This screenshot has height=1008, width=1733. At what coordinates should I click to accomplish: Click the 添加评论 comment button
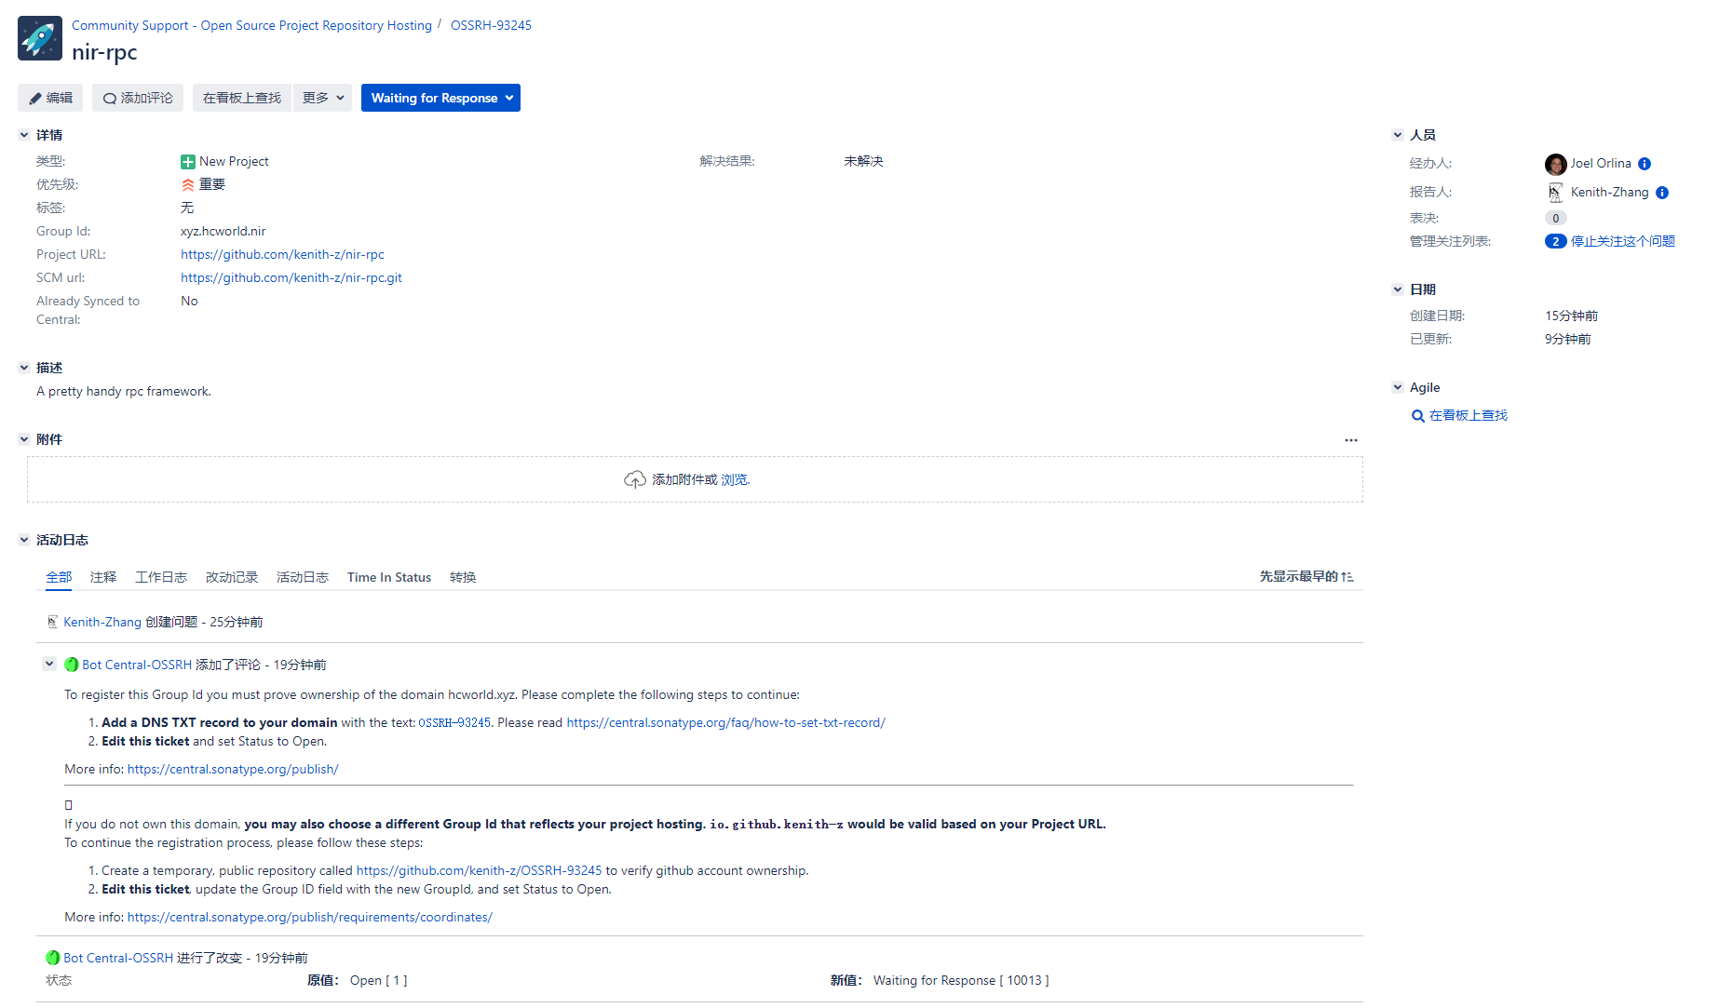click(x=138, y=98)
